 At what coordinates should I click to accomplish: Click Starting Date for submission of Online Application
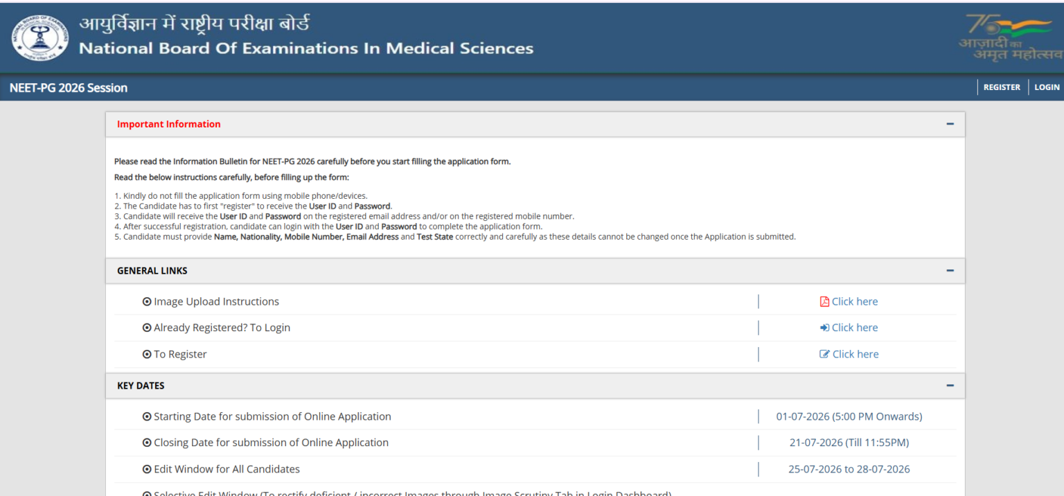click(x=272, y=416)
